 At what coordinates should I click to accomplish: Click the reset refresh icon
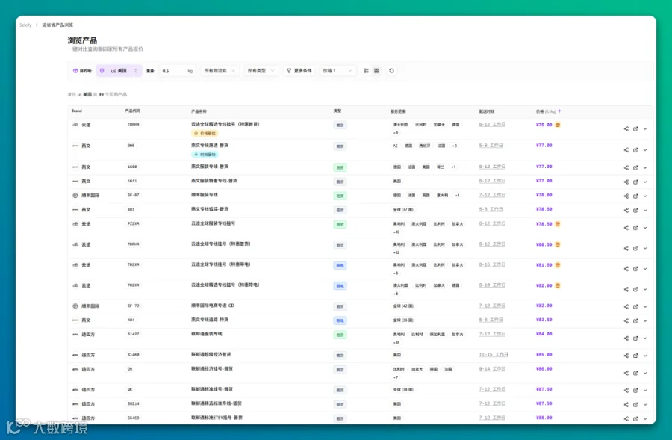(x=391, y=71)
